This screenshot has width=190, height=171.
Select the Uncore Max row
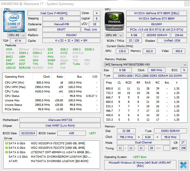51,100
